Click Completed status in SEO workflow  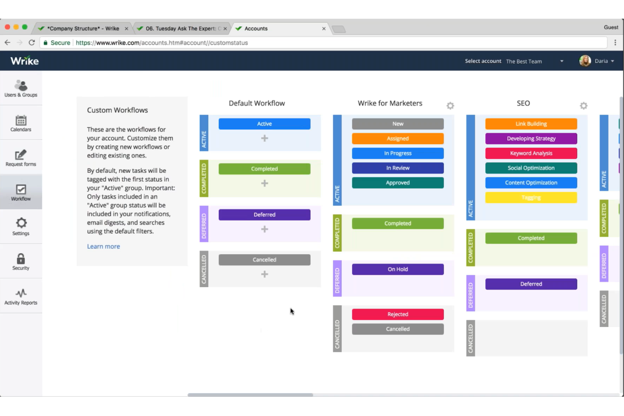(531, 238)
